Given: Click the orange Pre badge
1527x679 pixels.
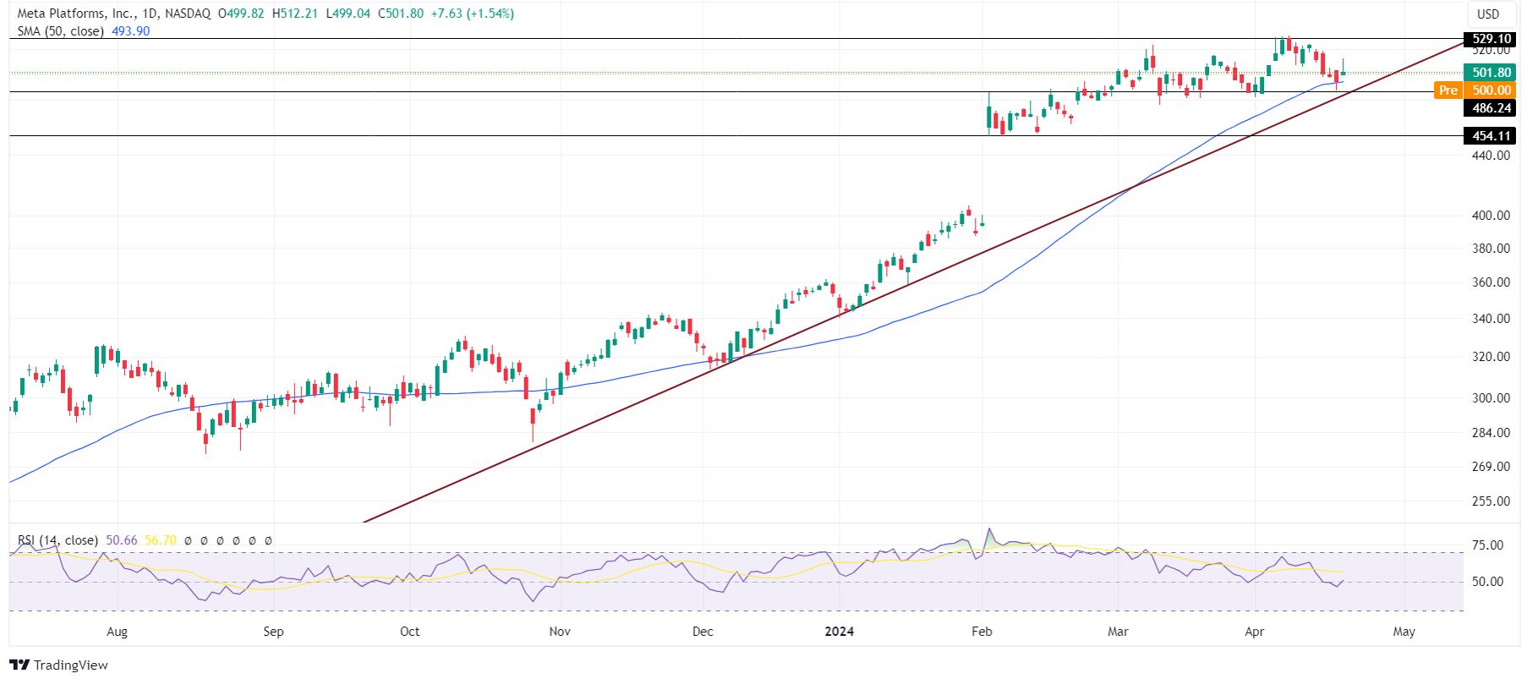Looking at the screenshot, I should coord(1448,90).
